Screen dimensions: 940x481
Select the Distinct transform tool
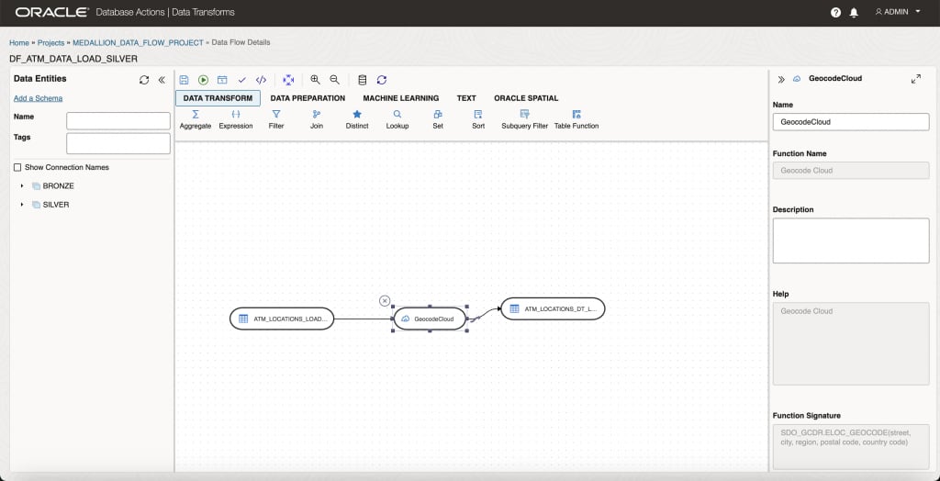357,120
